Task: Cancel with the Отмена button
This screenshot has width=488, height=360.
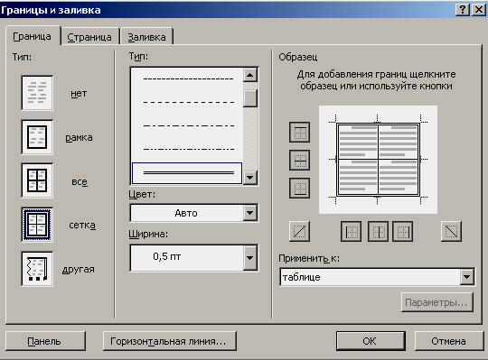Action: pos(449,341)
